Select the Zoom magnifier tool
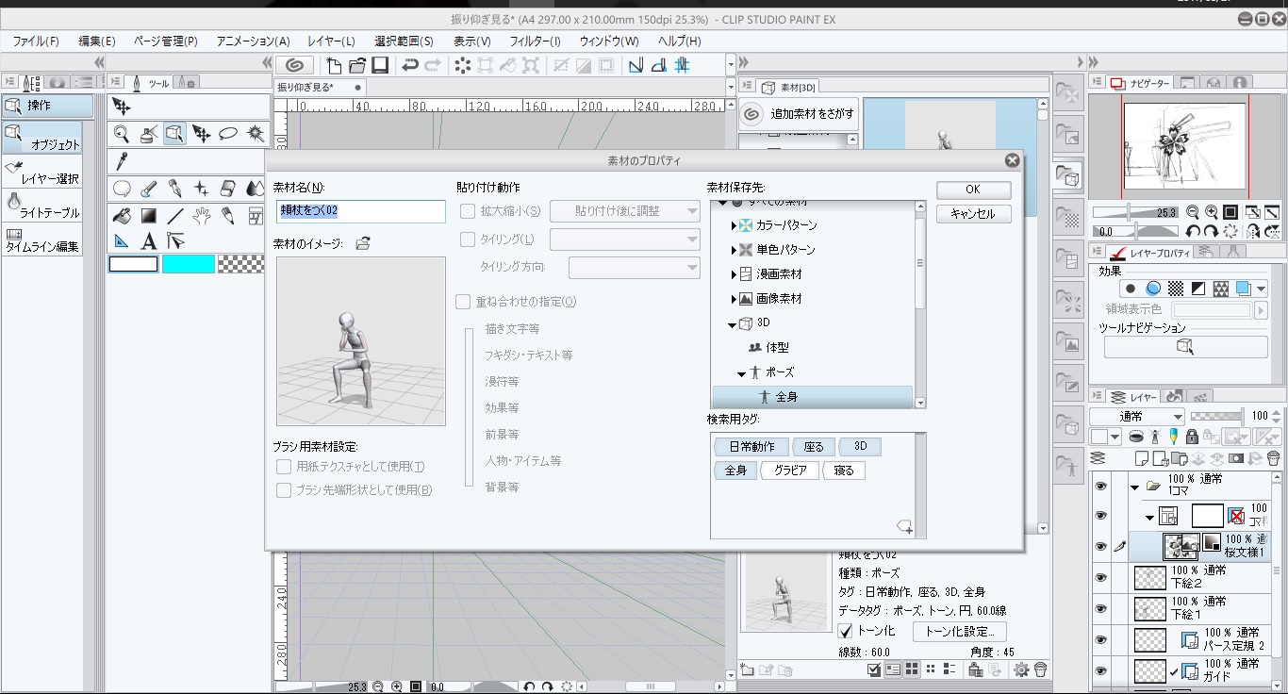Screen dimensions: 1288x694 pos(122,134)
